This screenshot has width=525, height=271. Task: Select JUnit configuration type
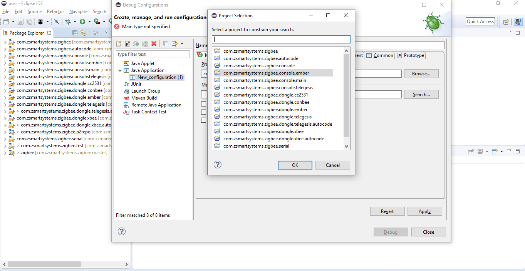(132, 84)
